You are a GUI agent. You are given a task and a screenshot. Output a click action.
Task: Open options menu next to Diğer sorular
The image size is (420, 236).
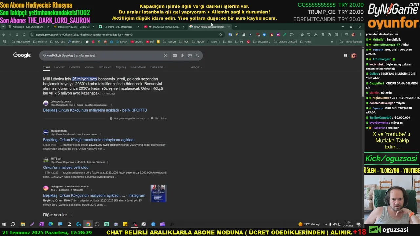pyautogui.click(x=71, y=215)
